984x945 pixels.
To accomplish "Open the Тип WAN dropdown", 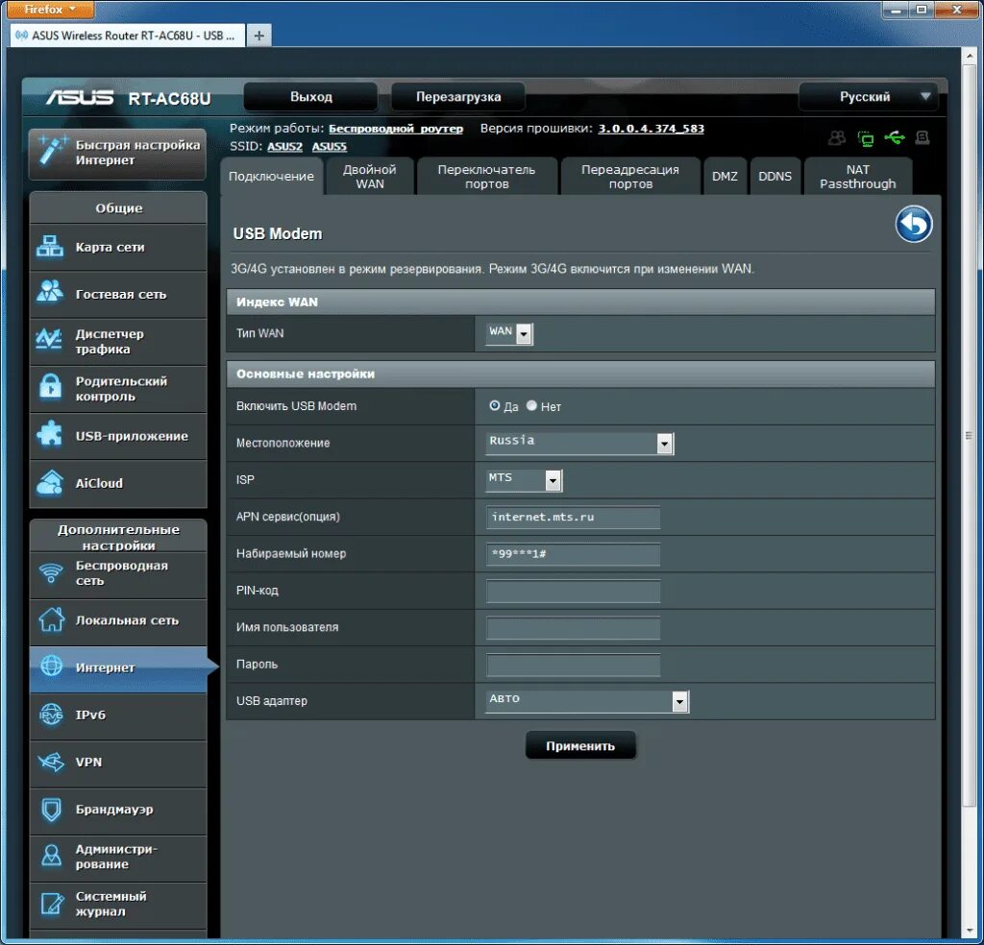I will point(509,333).
